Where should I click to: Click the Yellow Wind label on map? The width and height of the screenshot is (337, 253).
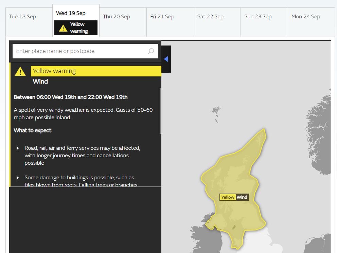point(234,197)
